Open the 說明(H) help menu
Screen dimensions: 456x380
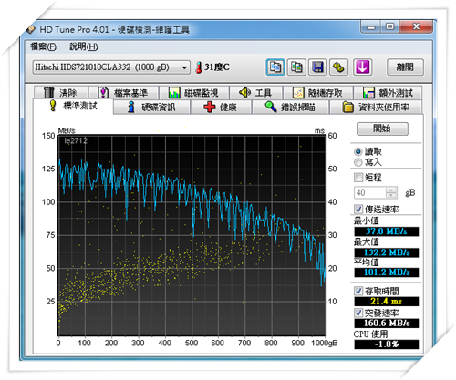click(x=84, y=46)
